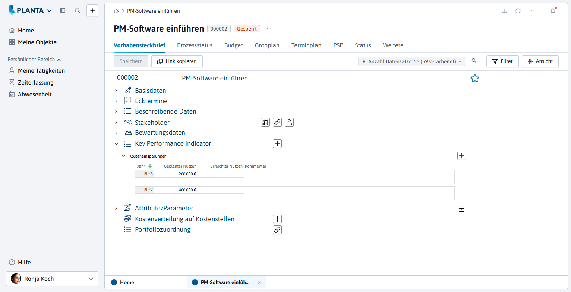This screenshot has width=571, height=292.
Task: Open the Ansicht settings button
Action: pos(540,61)
